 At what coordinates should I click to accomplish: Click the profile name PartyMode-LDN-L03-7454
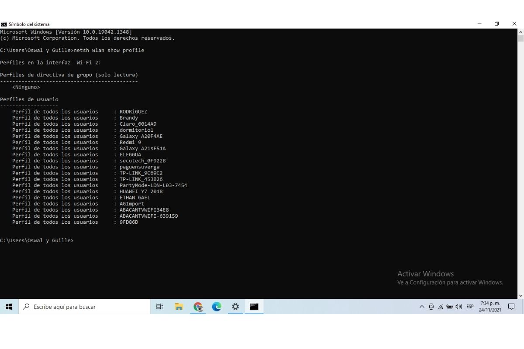(153, 185)
